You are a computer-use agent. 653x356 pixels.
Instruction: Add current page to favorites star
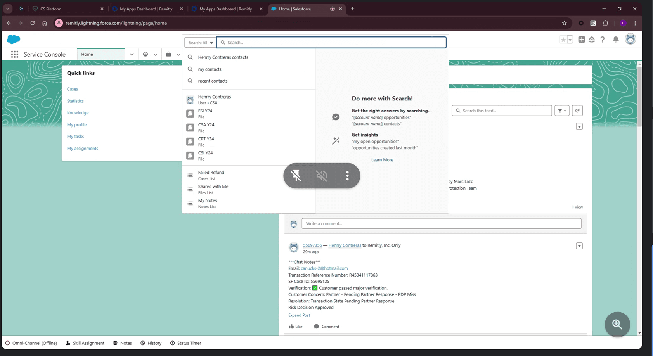pyautogui.click(x=563, y=40)
